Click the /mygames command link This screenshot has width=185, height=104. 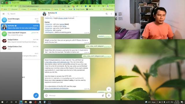click(x=48, y=24)
